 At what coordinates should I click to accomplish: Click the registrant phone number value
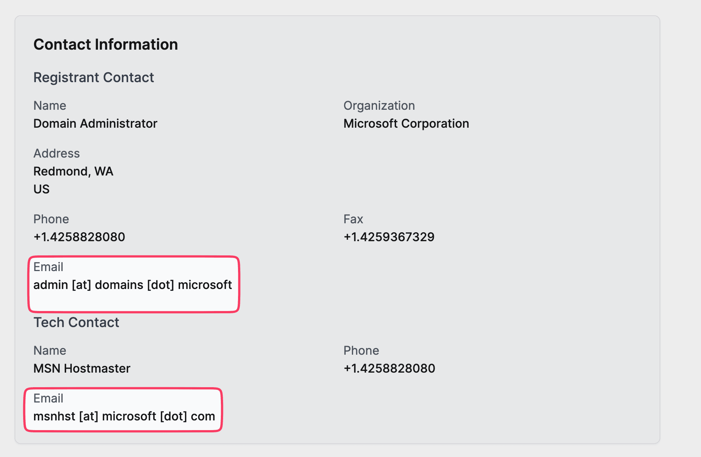79,237
